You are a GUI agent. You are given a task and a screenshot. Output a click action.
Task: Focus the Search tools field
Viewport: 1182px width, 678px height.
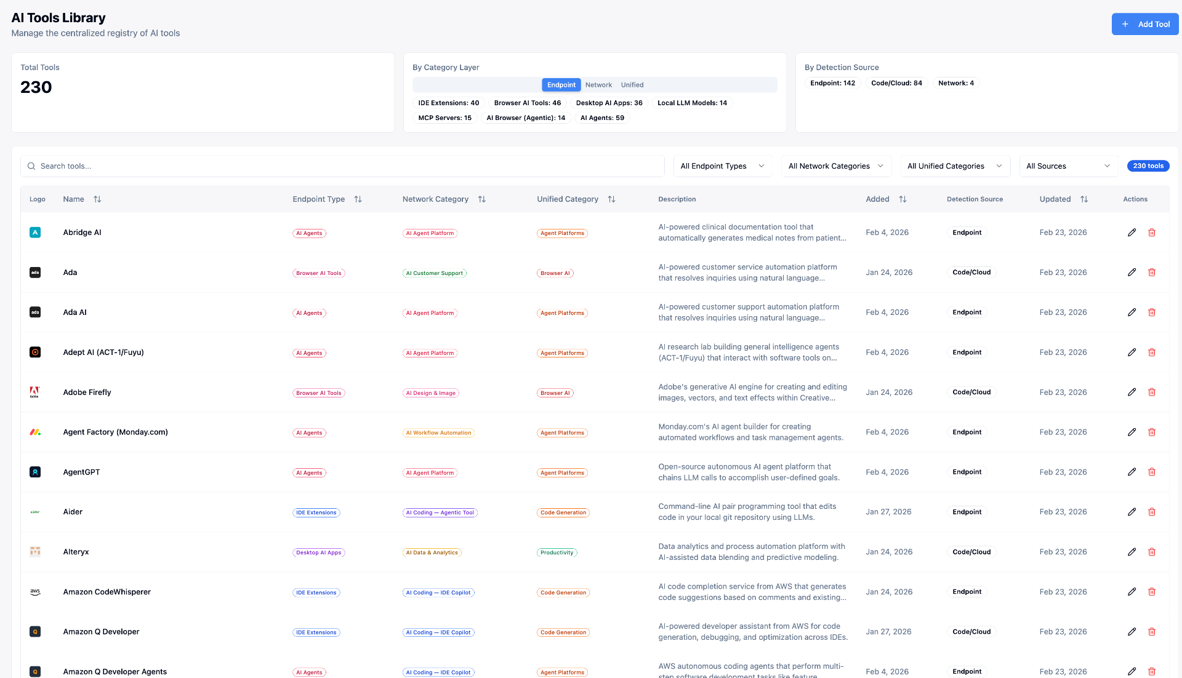[x=342, y=166]
